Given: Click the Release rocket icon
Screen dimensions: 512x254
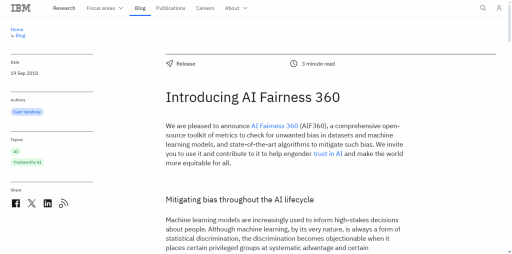Looking at the screenshot, I should 169,63.
